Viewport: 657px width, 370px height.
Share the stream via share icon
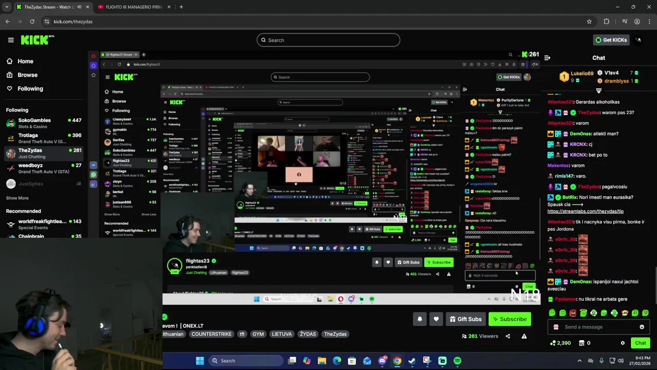508,336
